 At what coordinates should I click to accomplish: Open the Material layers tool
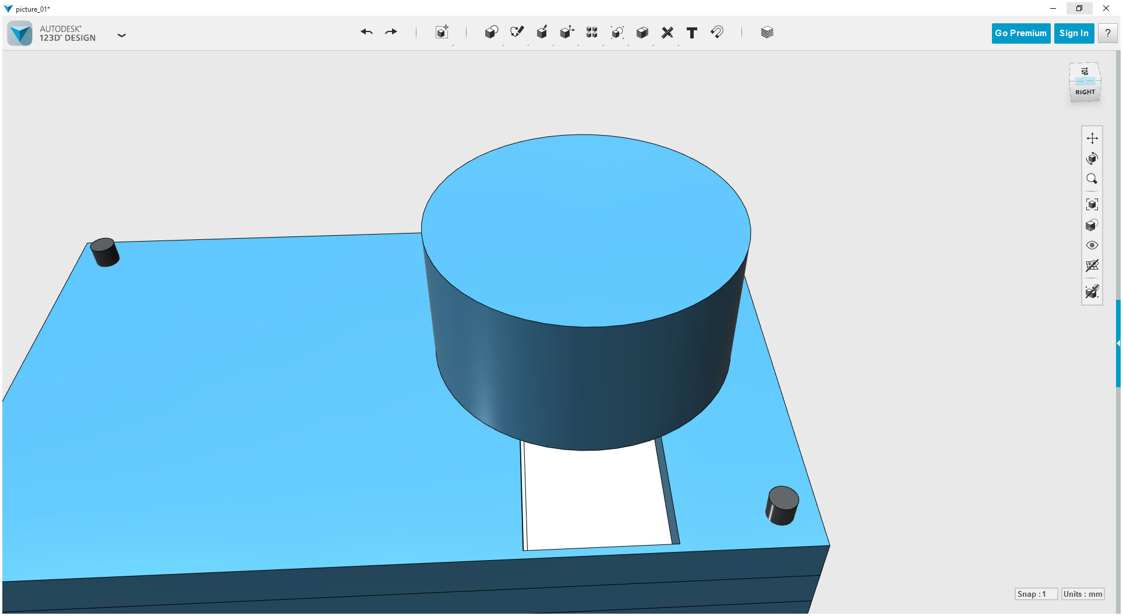767,32
